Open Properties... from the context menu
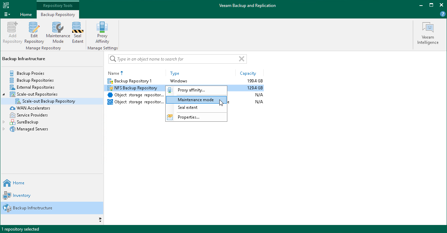Viewport: 447px width, 233px height. [x=188, y=117]
